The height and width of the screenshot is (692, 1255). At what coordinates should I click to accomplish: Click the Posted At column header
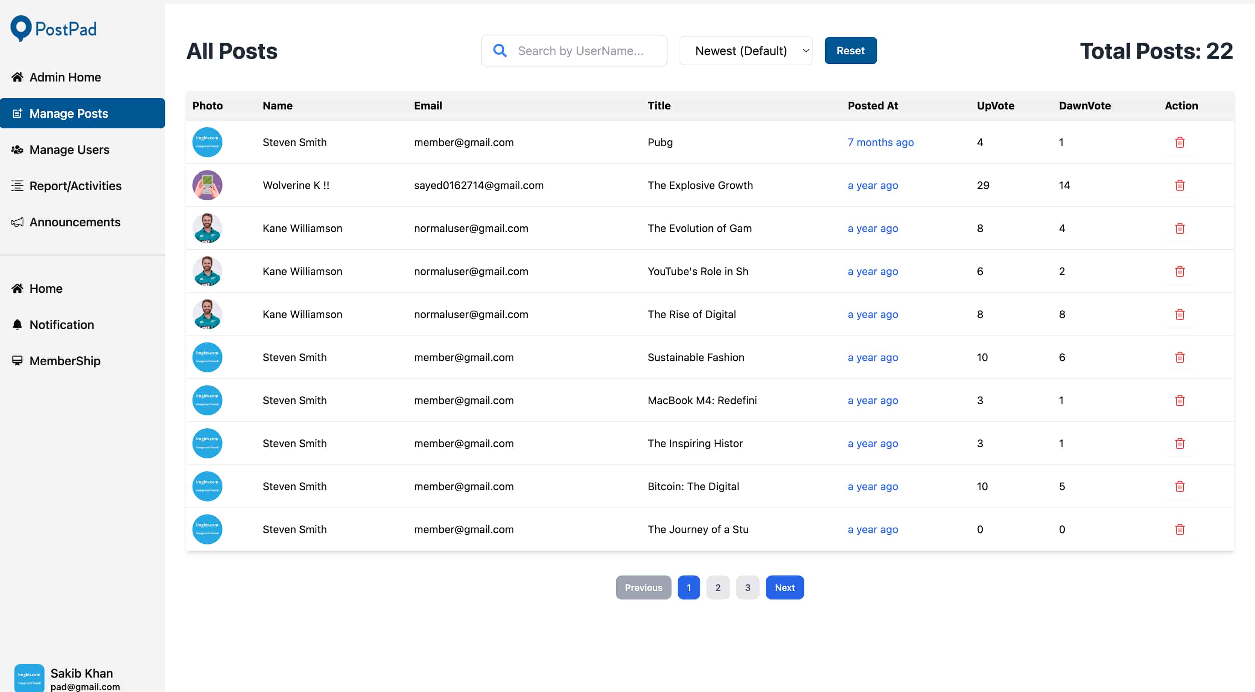click(873, 106)
